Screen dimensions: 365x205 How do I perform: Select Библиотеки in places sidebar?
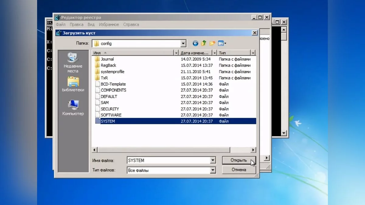(x=73, y=84)
